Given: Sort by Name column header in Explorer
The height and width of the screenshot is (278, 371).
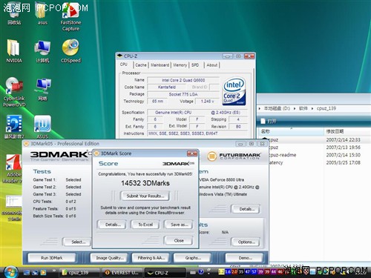Looking at the screenshot, I should 291,131.
